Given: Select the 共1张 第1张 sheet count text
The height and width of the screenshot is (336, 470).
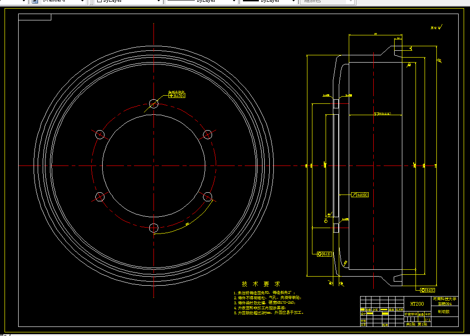Looking at the screenshot, I should coord(417,324).
